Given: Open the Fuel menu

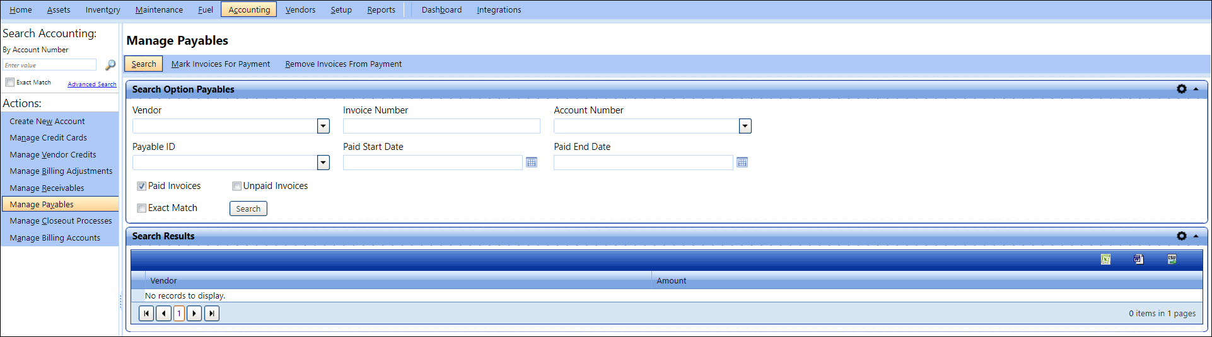Looking at the screenshot, I should coord(206,10).
